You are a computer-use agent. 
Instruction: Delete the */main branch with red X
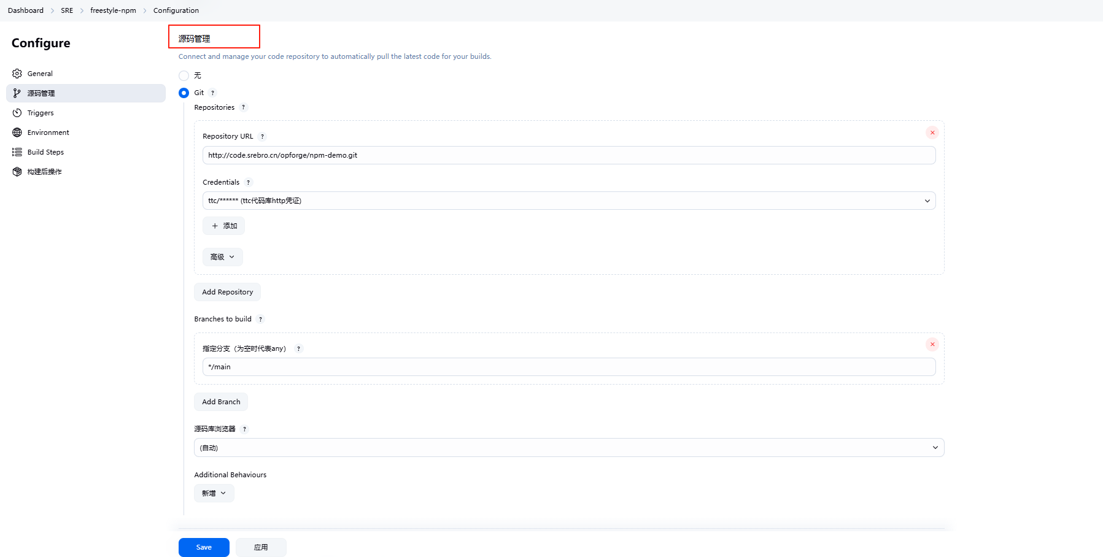tap(932, 344)
